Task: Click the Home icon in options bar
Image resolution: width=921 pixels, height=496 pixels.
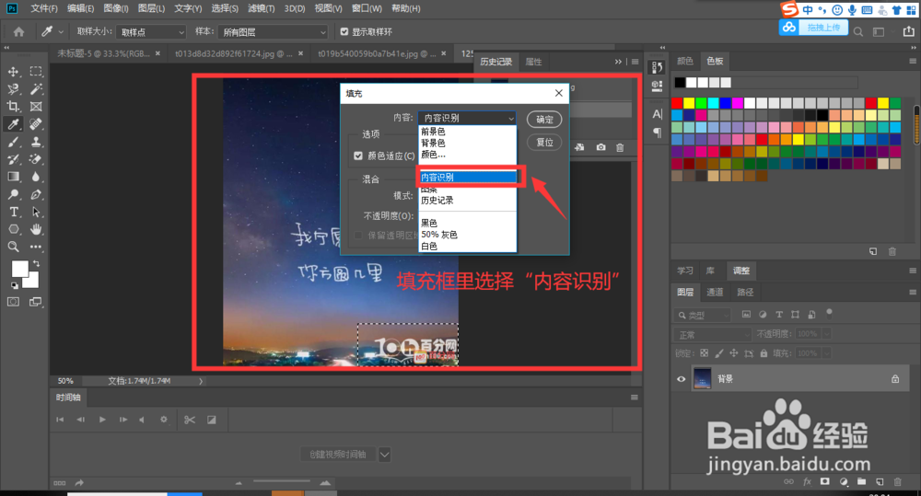Action: pyautogui.click(x=18, y=31)
